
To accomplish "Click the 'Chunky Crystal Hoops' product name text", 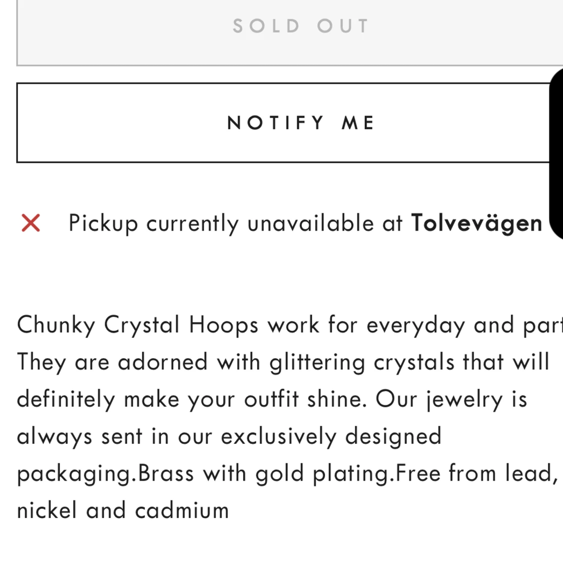I will [138, 325].
